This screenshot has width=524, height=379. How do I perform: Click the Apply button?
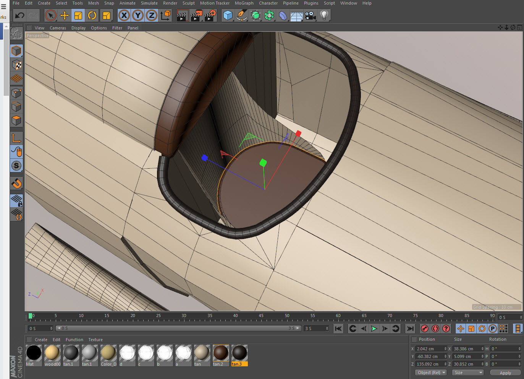(x=505, y=373)
